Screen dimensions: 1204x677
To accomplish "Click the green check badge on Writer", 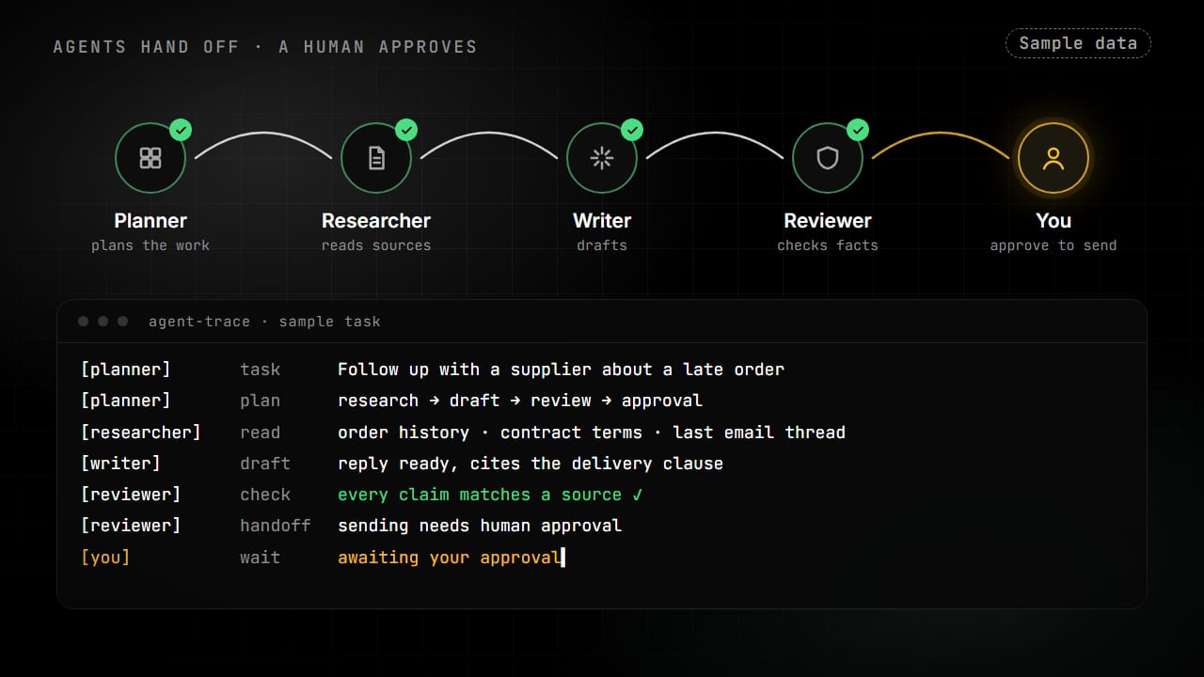I will pyautogui.click(x=632, y=130).
